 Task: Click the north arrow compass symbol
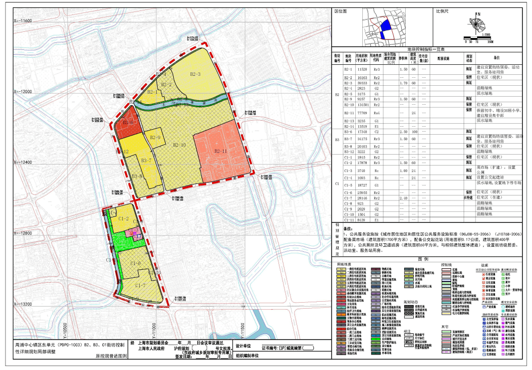476,24
